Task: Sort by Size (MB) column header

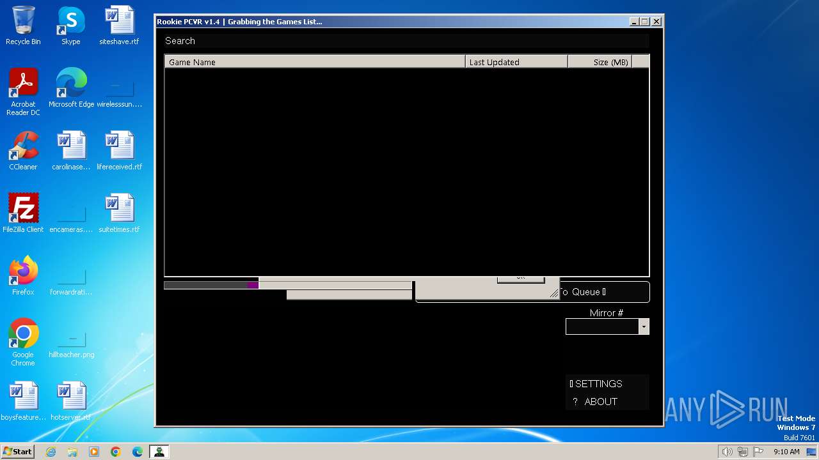Action: click(x=600, y=62)
